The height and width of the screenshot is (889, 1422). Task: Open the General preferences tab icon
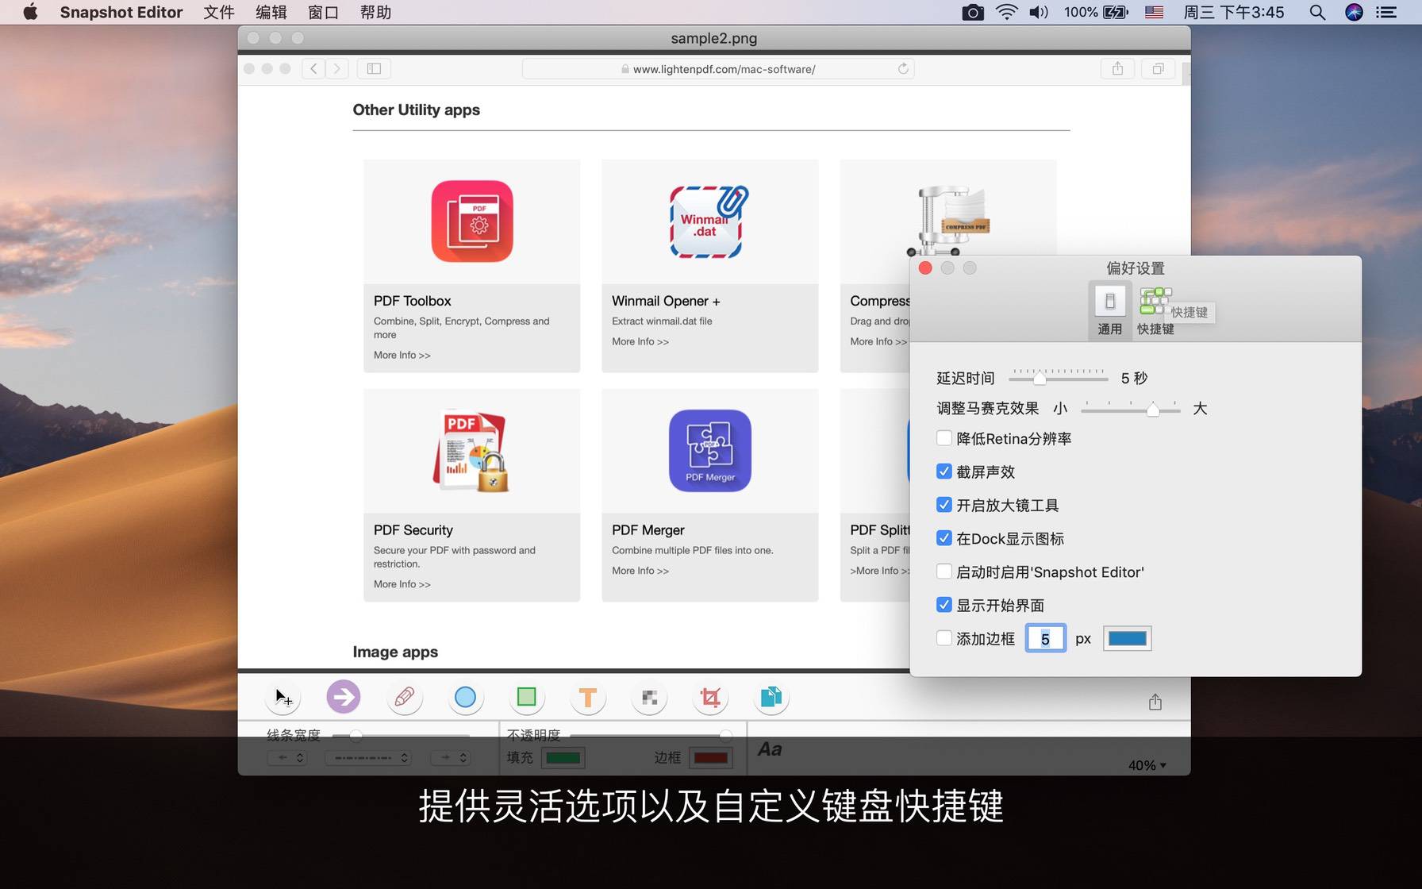point(1109,302)
